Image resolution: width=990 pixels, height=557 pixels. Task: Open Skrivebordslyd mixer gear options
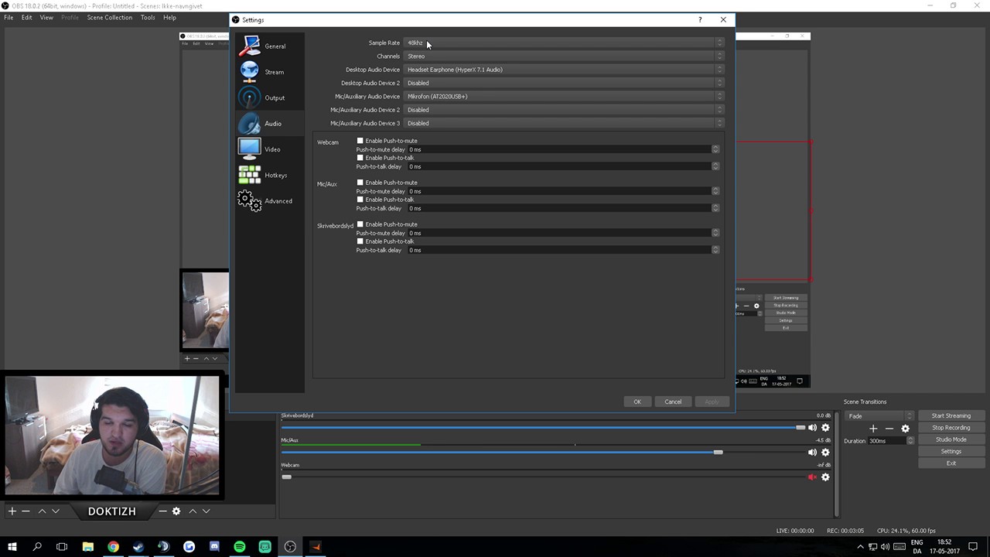pos(825,428)
